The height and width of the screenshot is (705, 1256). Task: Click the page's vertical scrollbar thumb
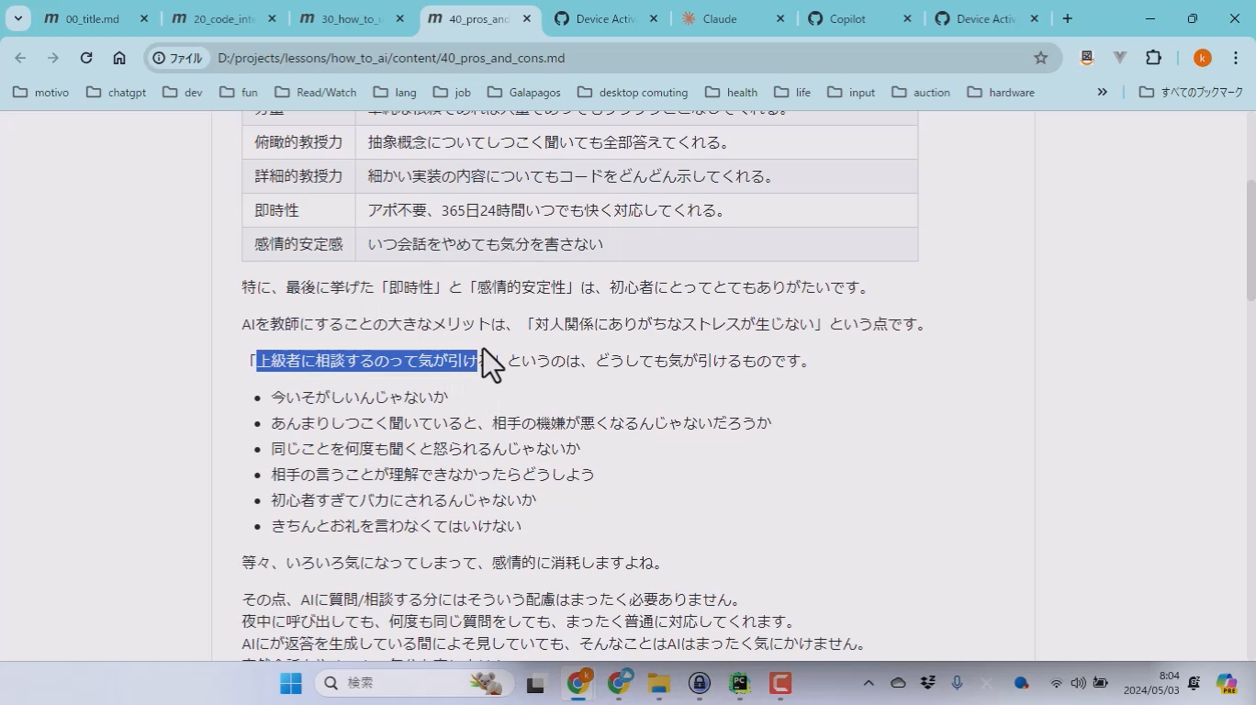(x=1250, y=239)
